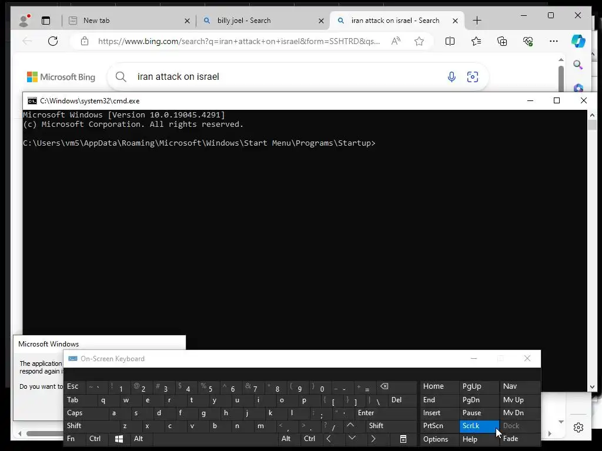
Task: Start Bing voice search microphone
Action: click(x=451, y=77)
